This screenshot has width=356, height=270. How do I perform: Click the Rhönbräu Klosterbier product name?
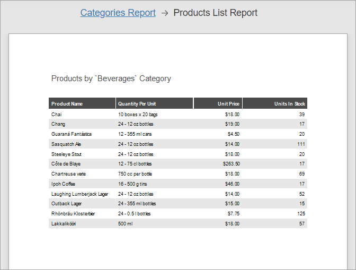(x=73, y=214)
